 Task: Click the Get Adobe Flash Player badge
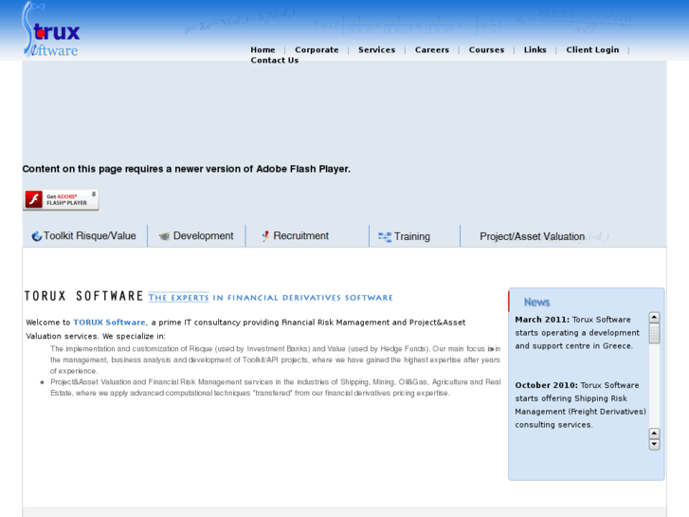pyautogui.click(x=61, y=200)
